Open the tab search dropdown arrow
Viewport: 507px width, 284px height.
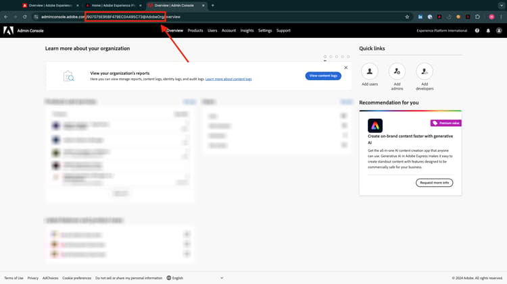501,5
